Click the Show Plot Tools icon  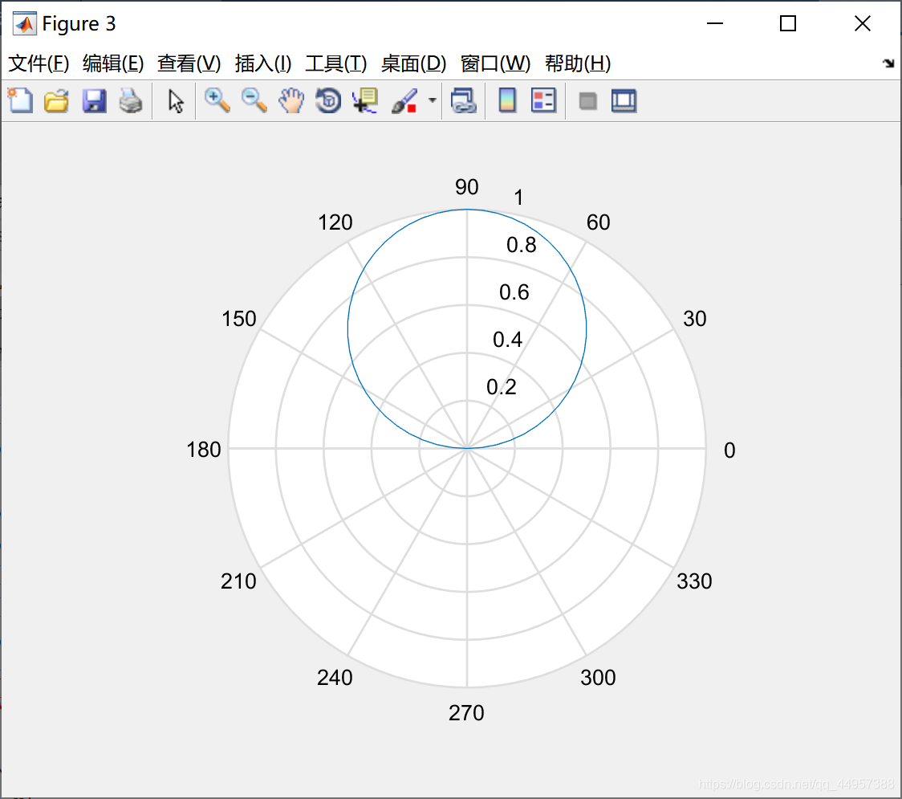coord(624,101)
